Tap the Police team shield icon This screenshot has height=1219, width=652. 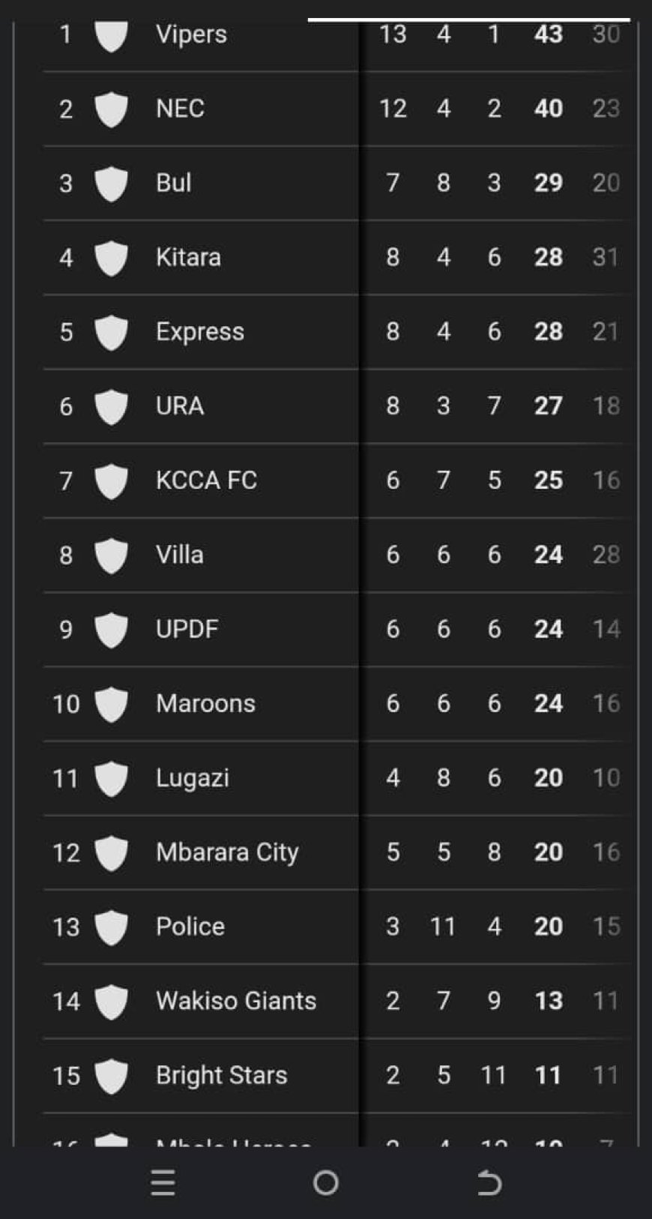coord(111,927)
